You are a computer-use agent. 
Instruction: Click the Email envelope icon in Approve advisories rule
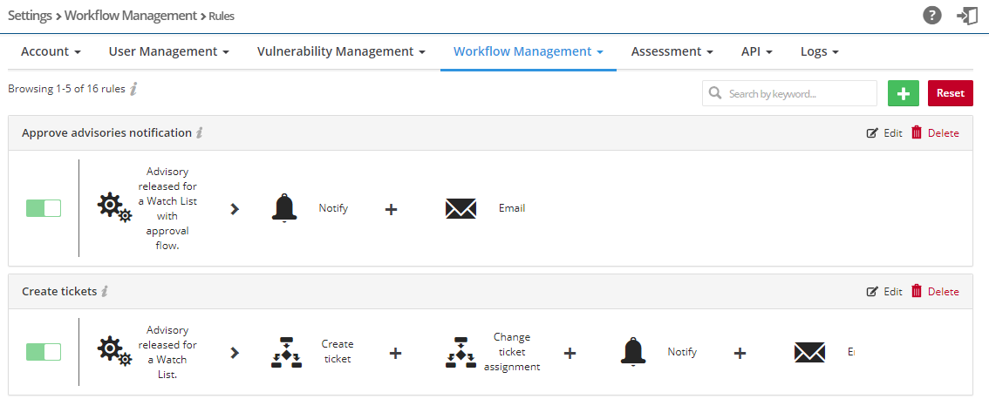pos(460,208)
